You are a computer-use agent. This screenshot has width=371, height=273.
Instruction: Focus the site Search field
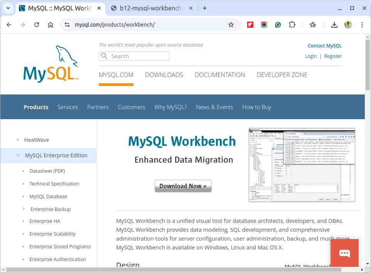pos(134,56)
